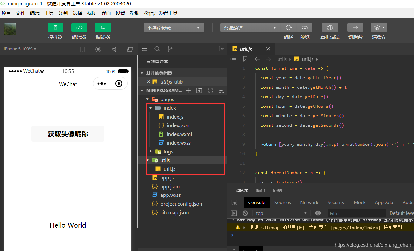Click the compile refresh icon
The width and height of the screenshot is (414, 251).
pos(289,28)
